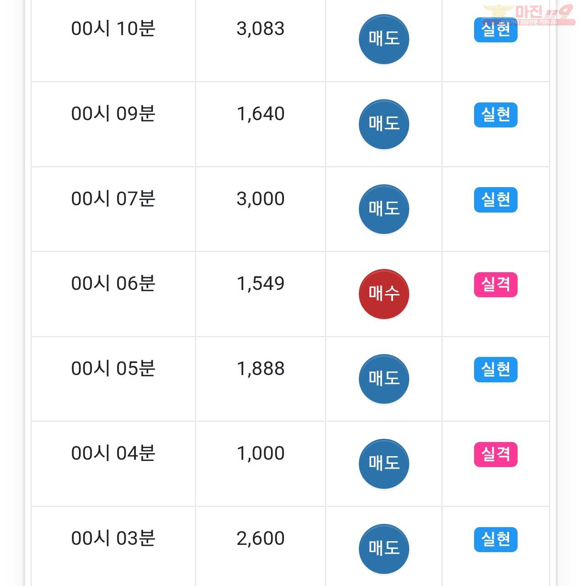Click the 실현 badge in 00시 05분 row

[495, 369]
